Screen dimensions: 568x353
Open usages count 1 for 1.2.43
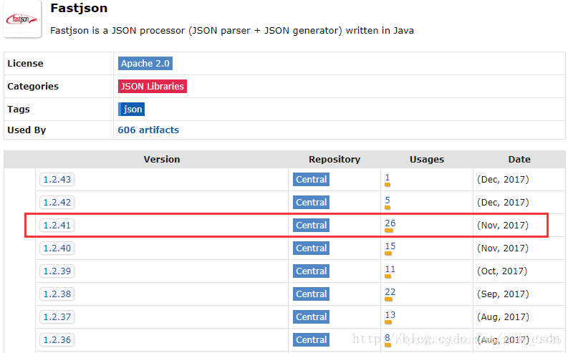pyautogui.click(x=388, y=178)
